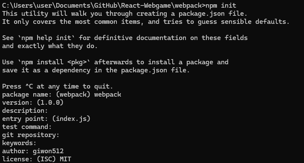Screen dimensions: 304x163
Task: Click the React-Webgame path segment
Action: (145, 6)
